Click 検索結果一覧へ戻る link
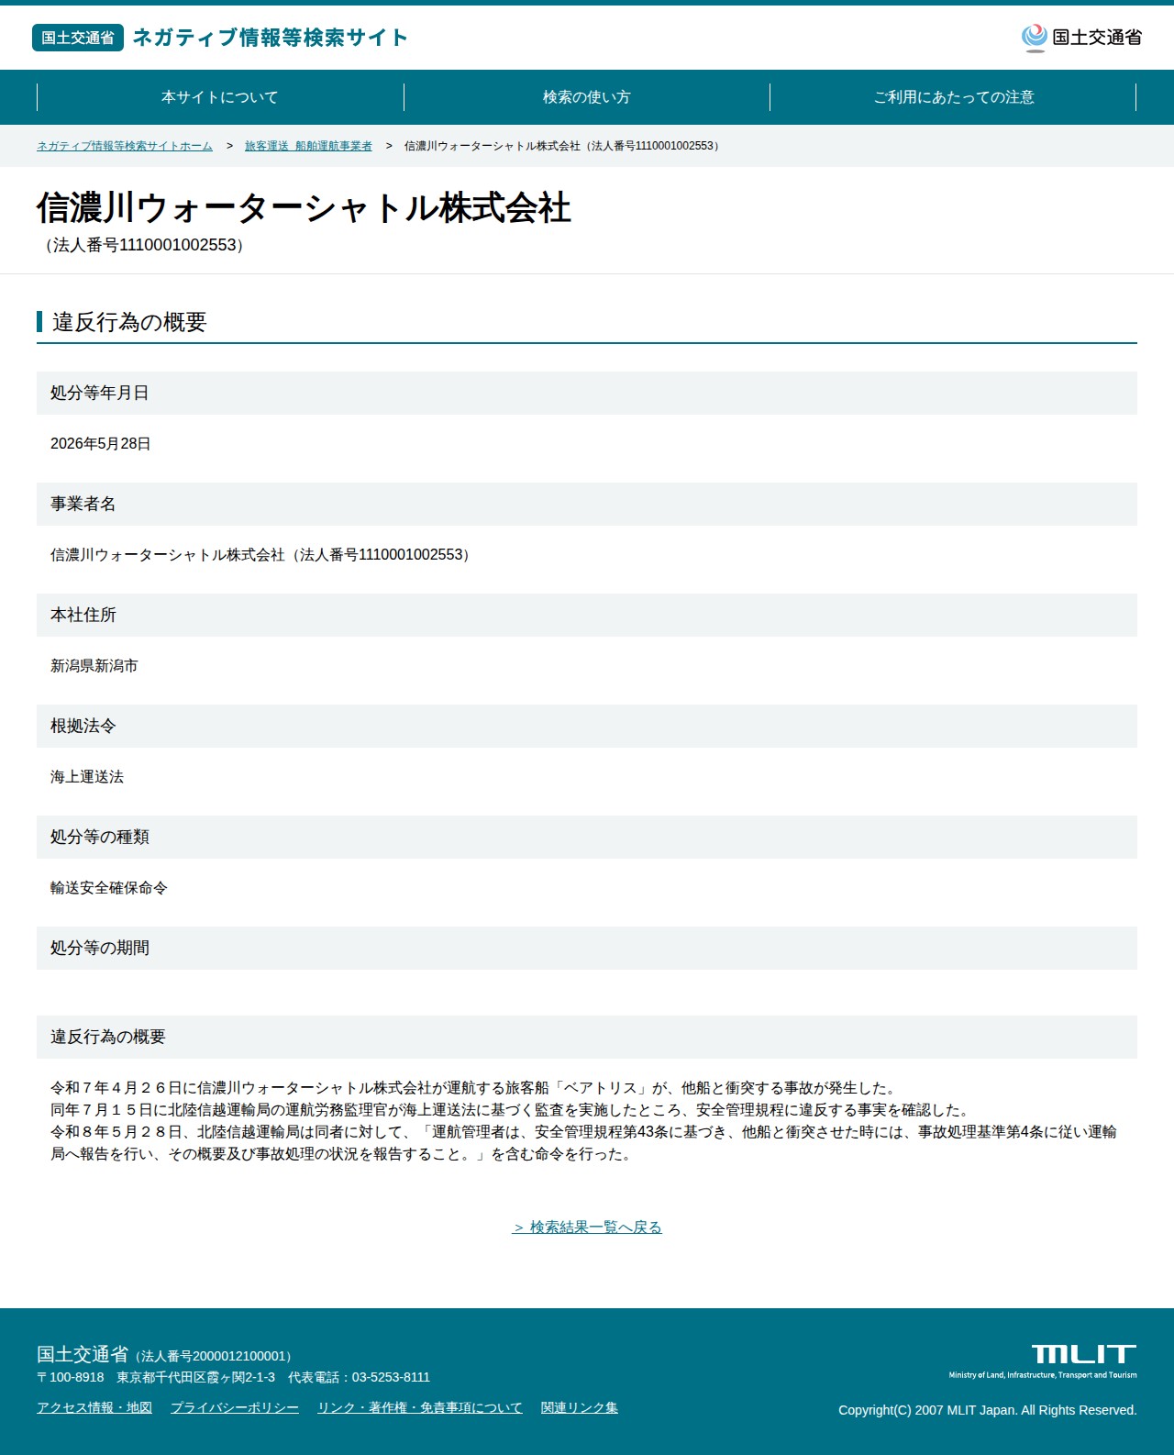1174x1455 pixels. point(587,1227)
